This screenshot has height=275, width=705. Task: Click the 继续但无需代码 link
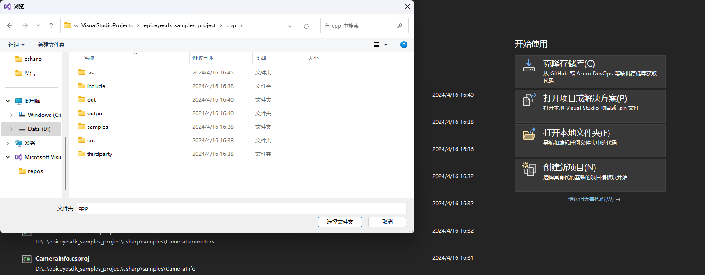click(594, 199)
